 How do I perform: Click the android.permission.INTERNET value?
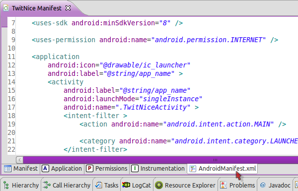[209, 40]
